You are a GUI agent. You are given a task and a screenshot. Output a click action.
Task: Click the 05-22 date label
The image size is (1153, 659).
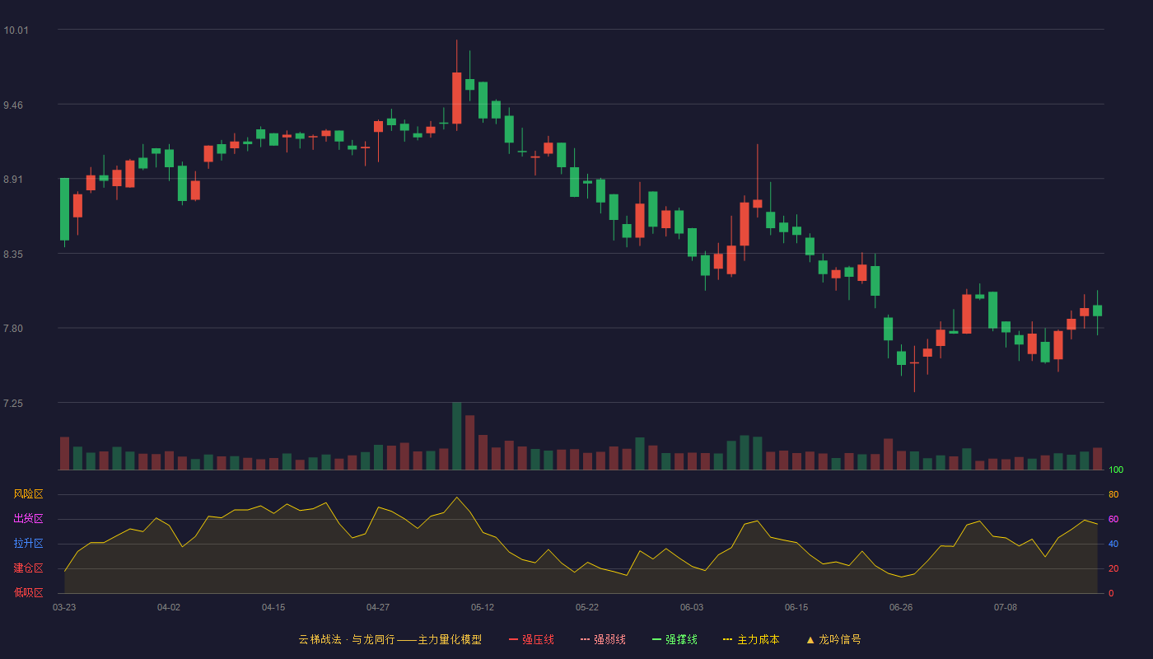pos(587,607)
